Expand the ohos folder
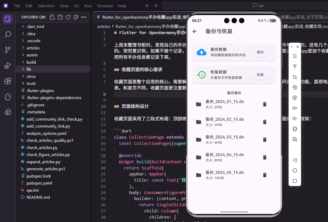 [53, 76]
